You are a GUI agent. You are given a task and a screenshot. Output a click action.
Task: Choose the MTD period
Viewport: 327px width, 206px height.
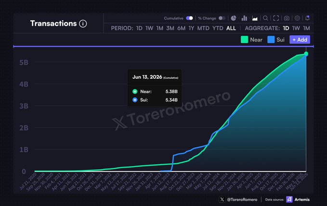[203, 28]
